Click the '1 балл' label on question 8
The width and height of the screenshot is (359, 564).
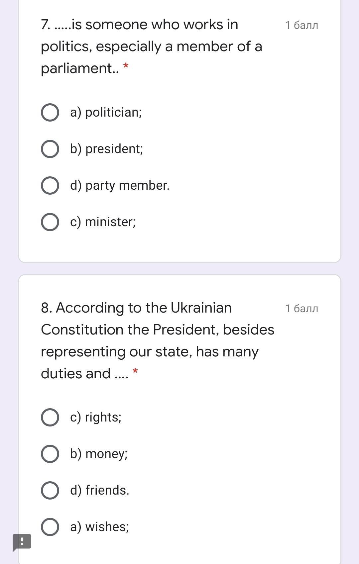pyautogui.click(x=301, y=309)
